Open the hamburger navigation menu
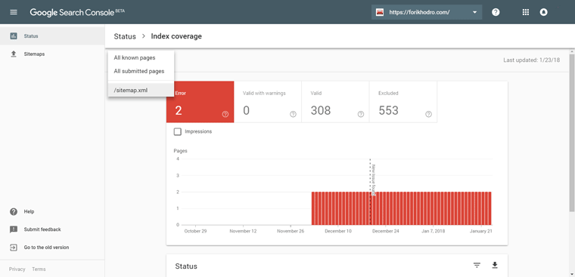 click(x=14, y=12)
